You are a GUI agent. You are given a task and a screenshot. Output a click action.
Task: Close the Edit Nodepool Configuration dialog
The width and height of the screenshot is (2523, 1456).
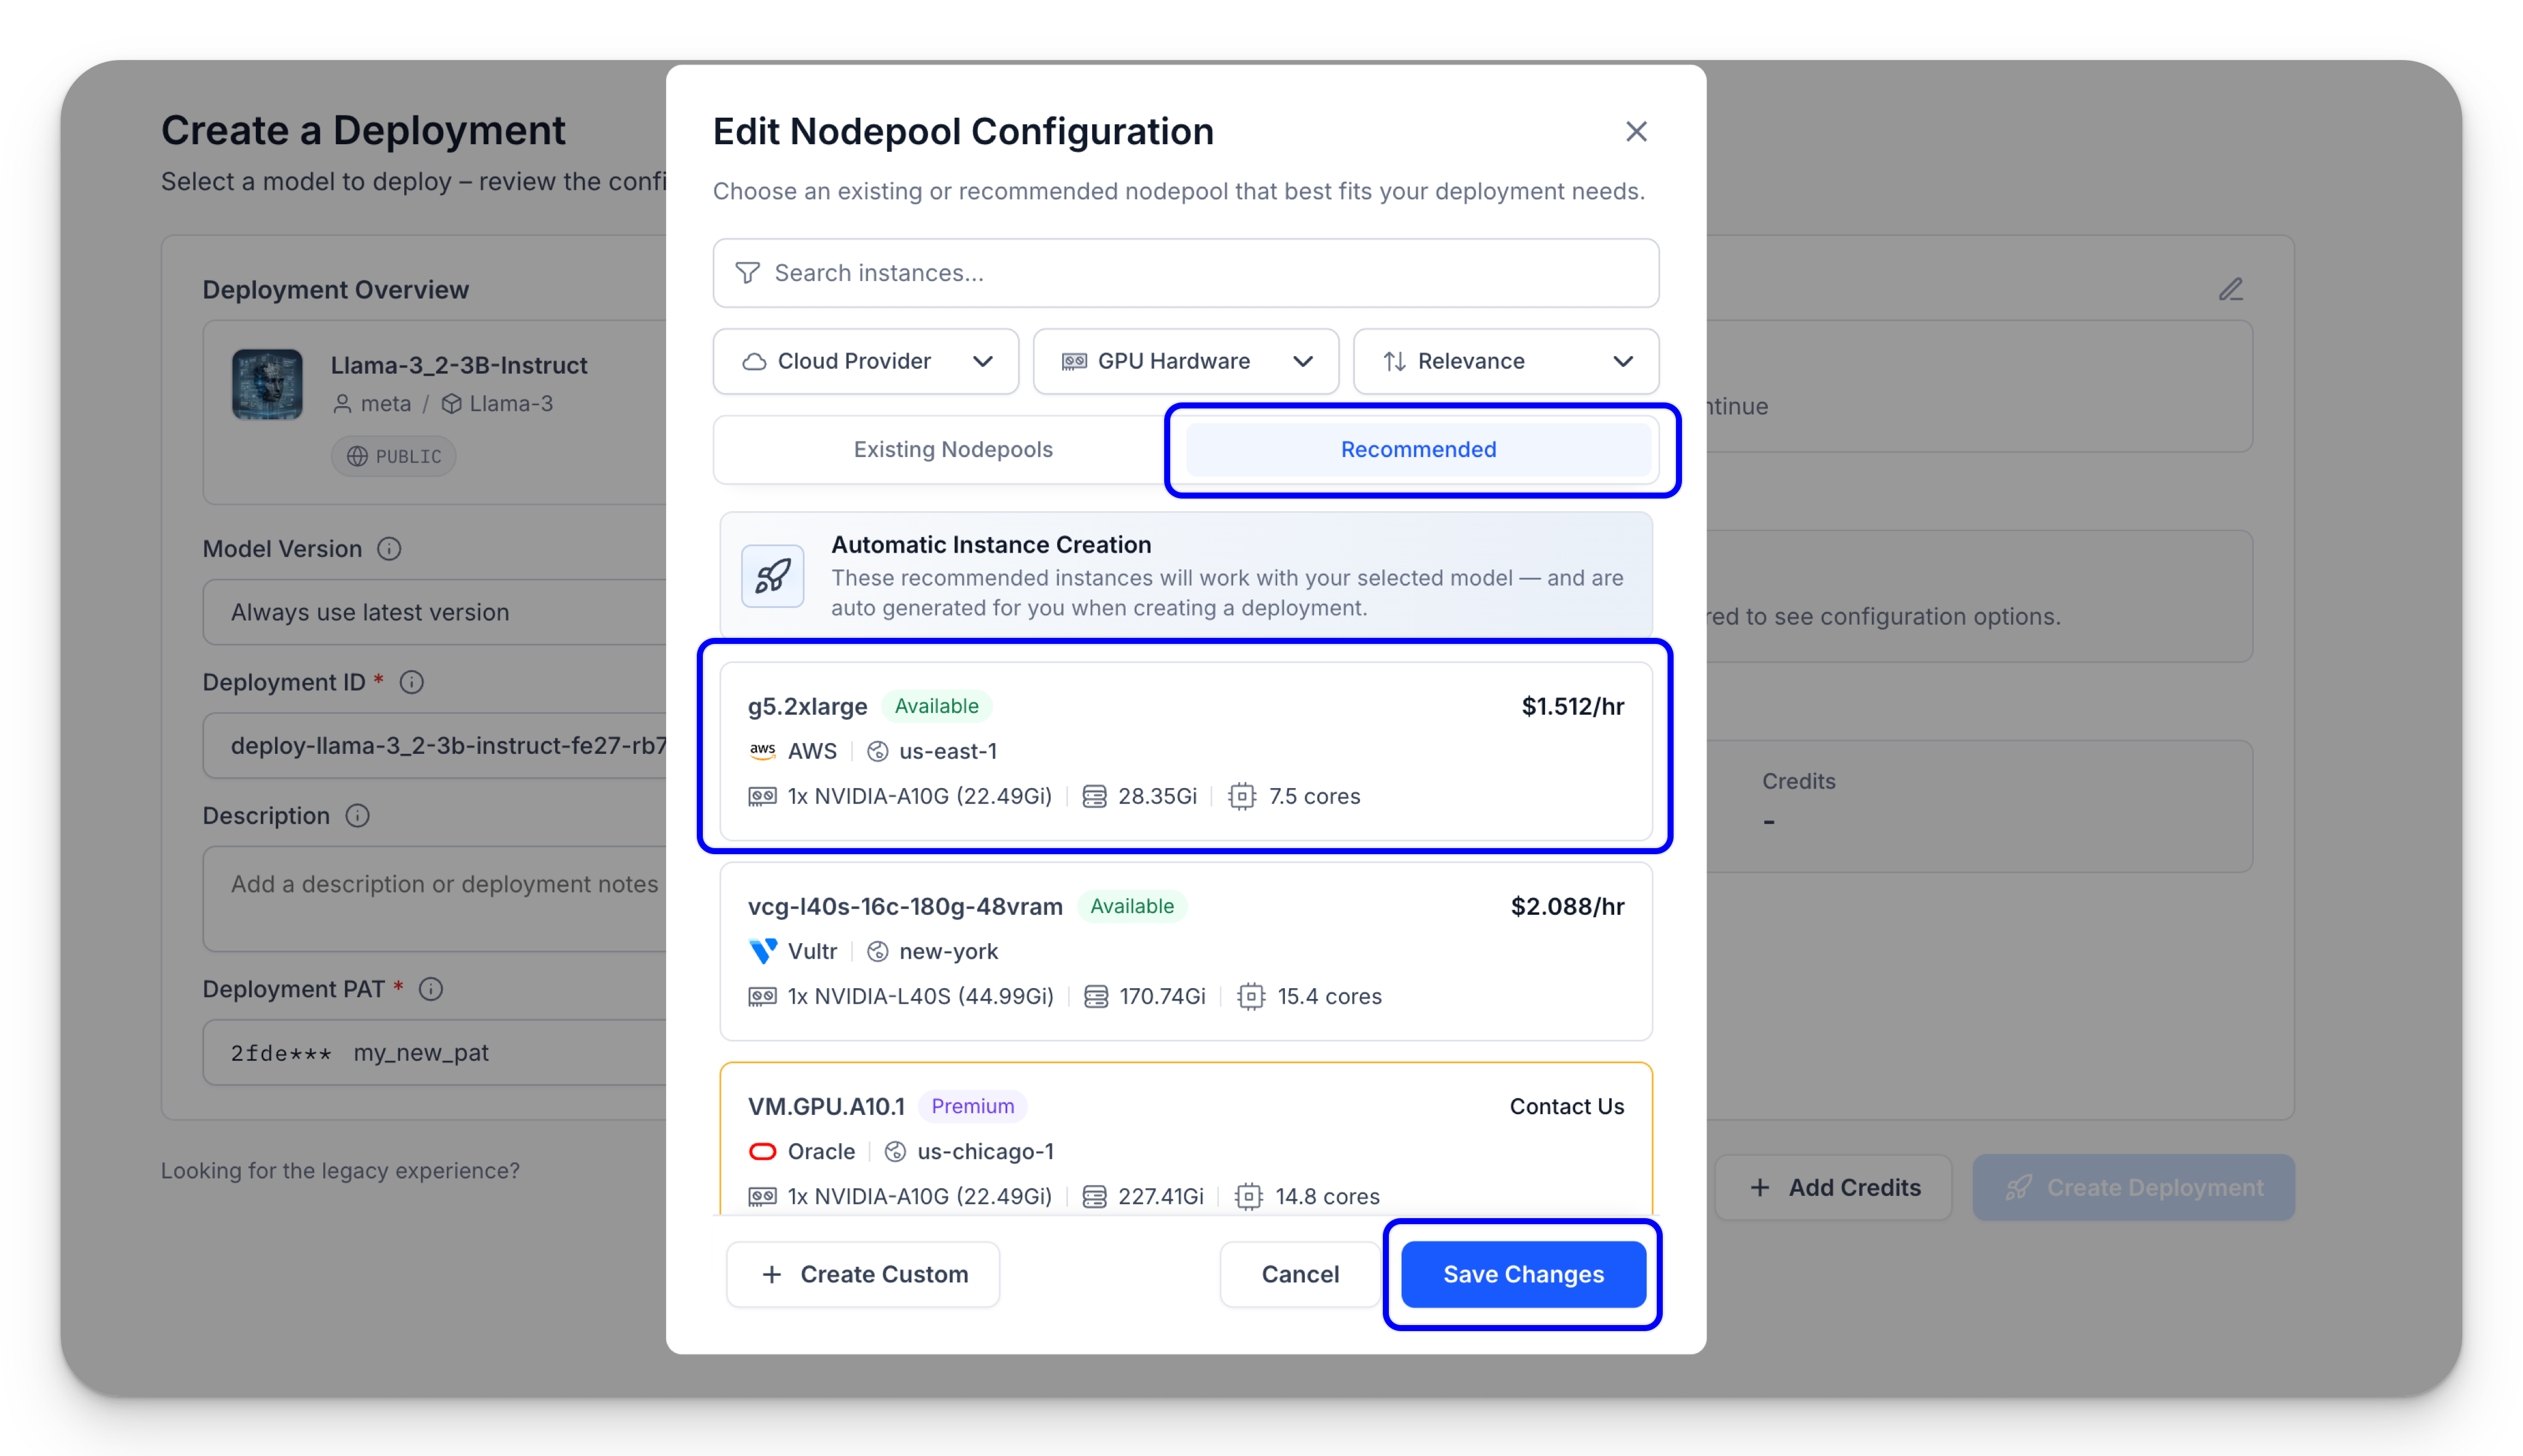pyautogui.click(x=1636, y=132)
